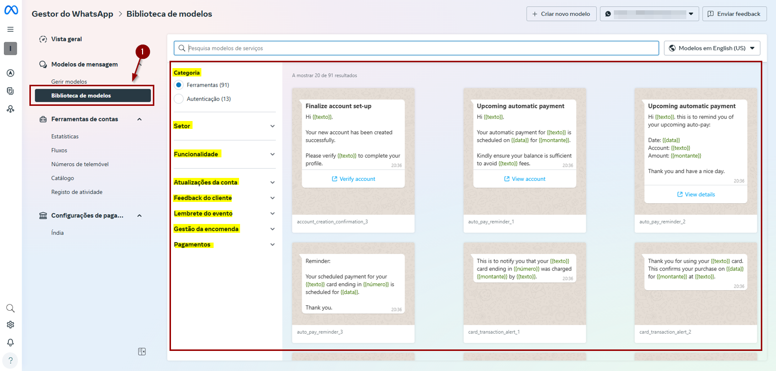Click the search magnifier icon in left rail
This screenshot has height=371, width=776.
tap(10, 308)
